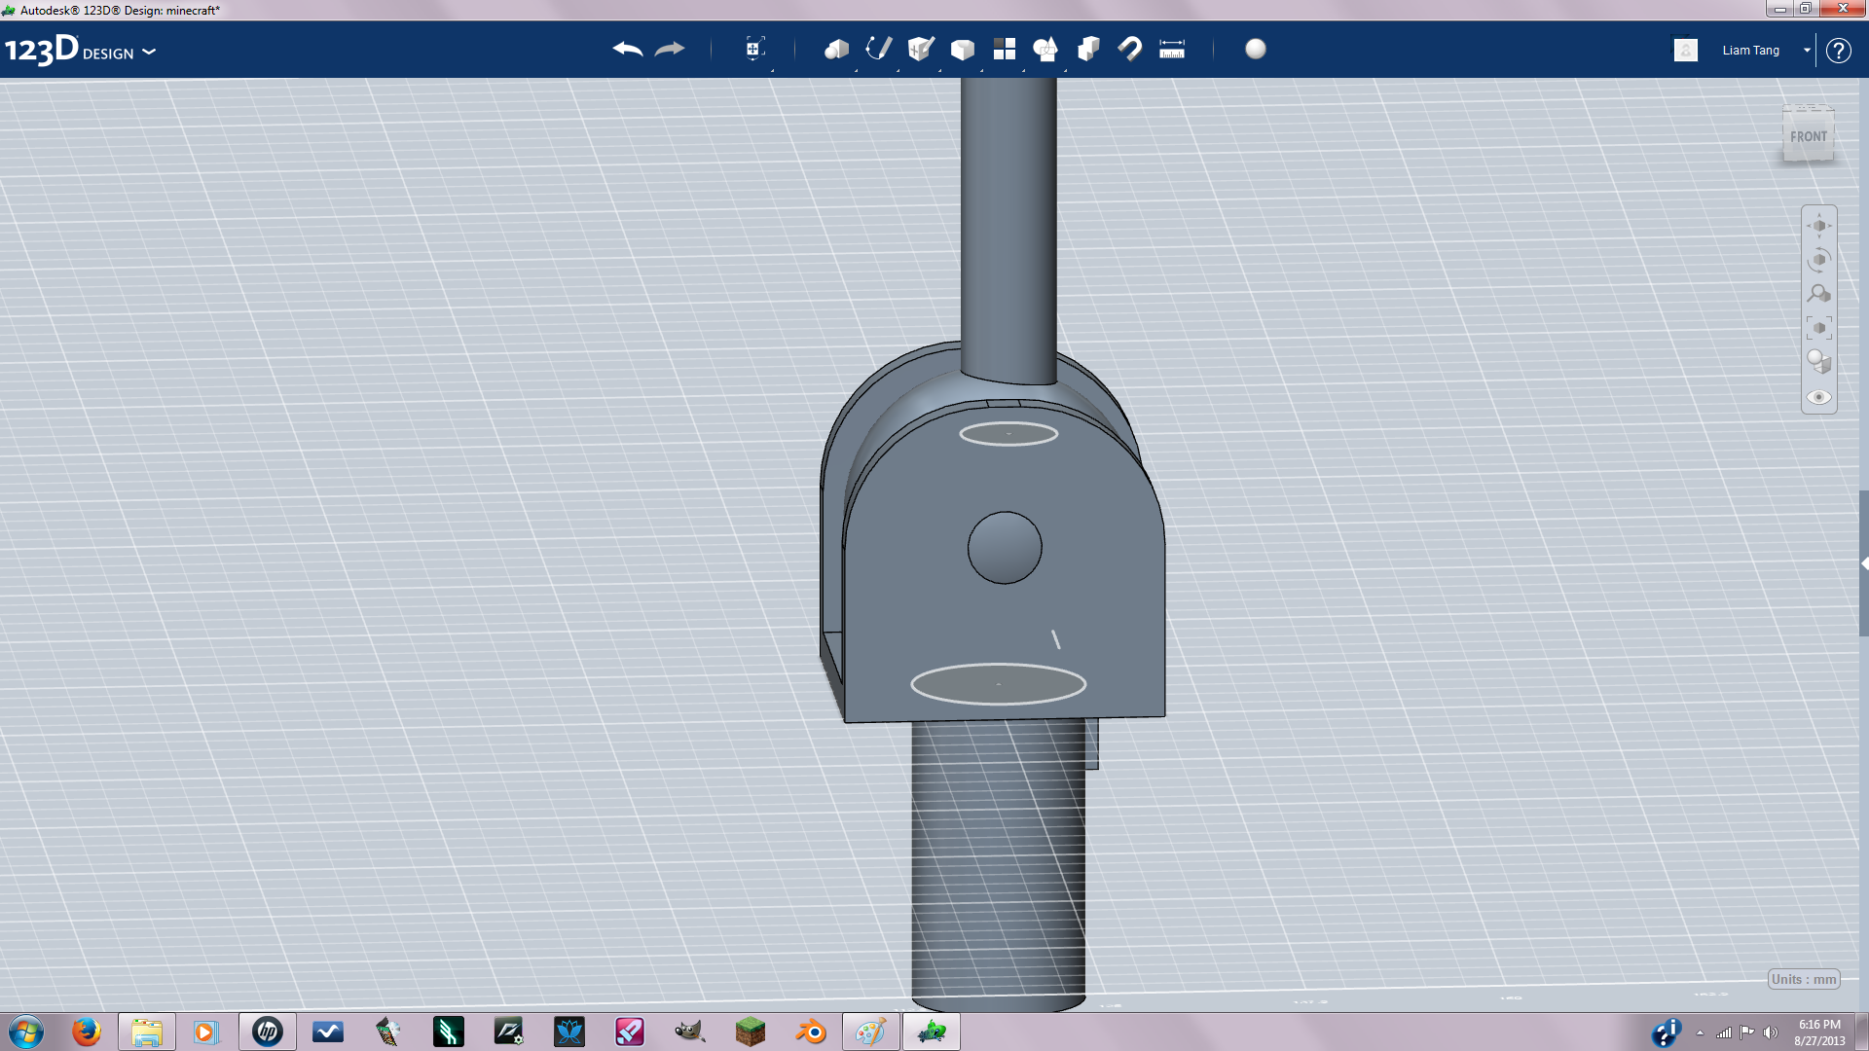Image resolution: width=1869 pixels, height=1051 pixels.
Task: Select the Measure ruler tool
Action: click(1172, 49)
